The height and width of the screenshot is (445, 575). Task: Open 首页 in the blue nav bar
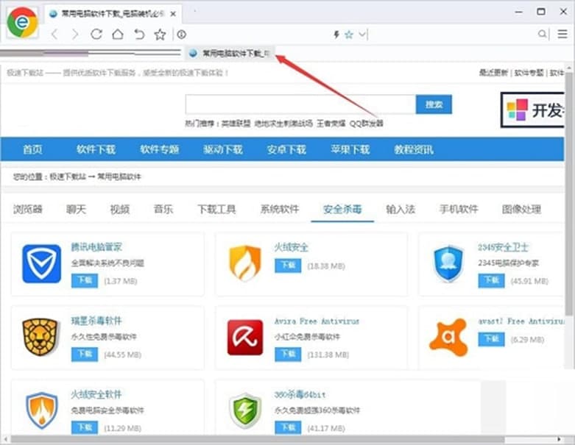[32, 149]
